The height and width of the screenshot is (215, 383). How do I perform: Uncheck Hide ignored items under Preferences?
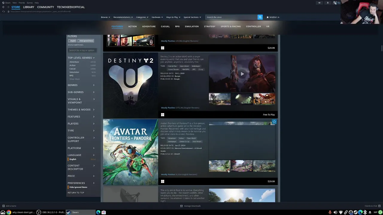pyautogui.click(x=78, y=187)
